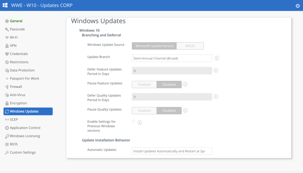Click the Windows logo in title bar
303x173 pixels.
point(5,5)
